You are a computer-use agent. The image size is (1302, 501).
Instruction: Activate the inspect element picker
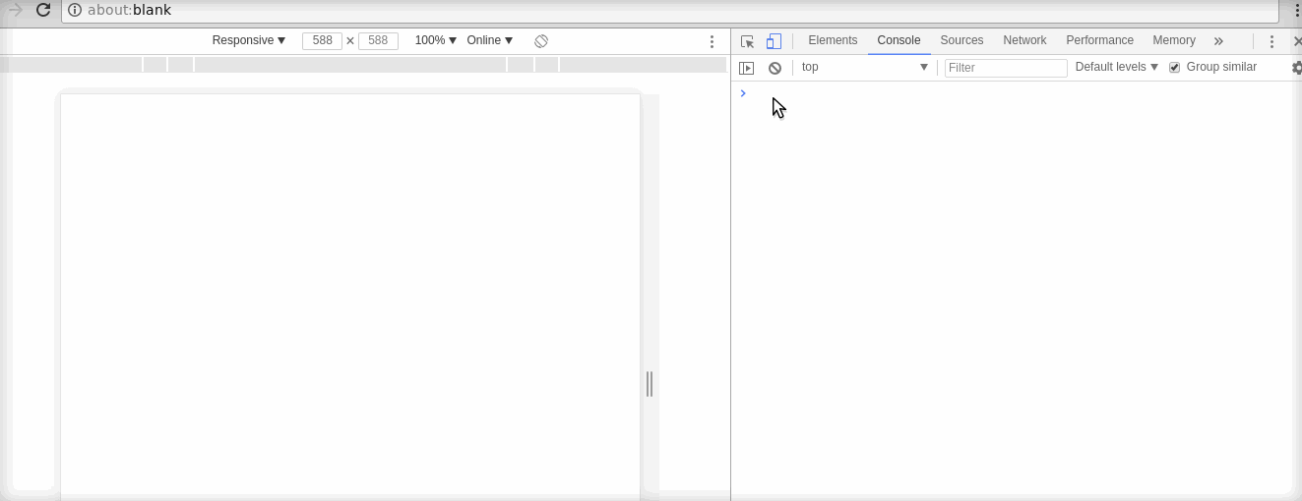(747, 41)
